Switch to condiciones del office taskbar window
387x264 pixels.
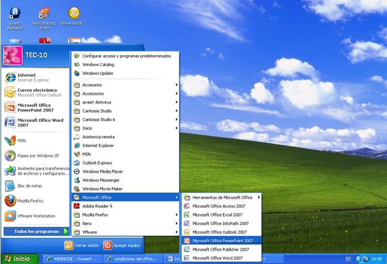(133, 259)
